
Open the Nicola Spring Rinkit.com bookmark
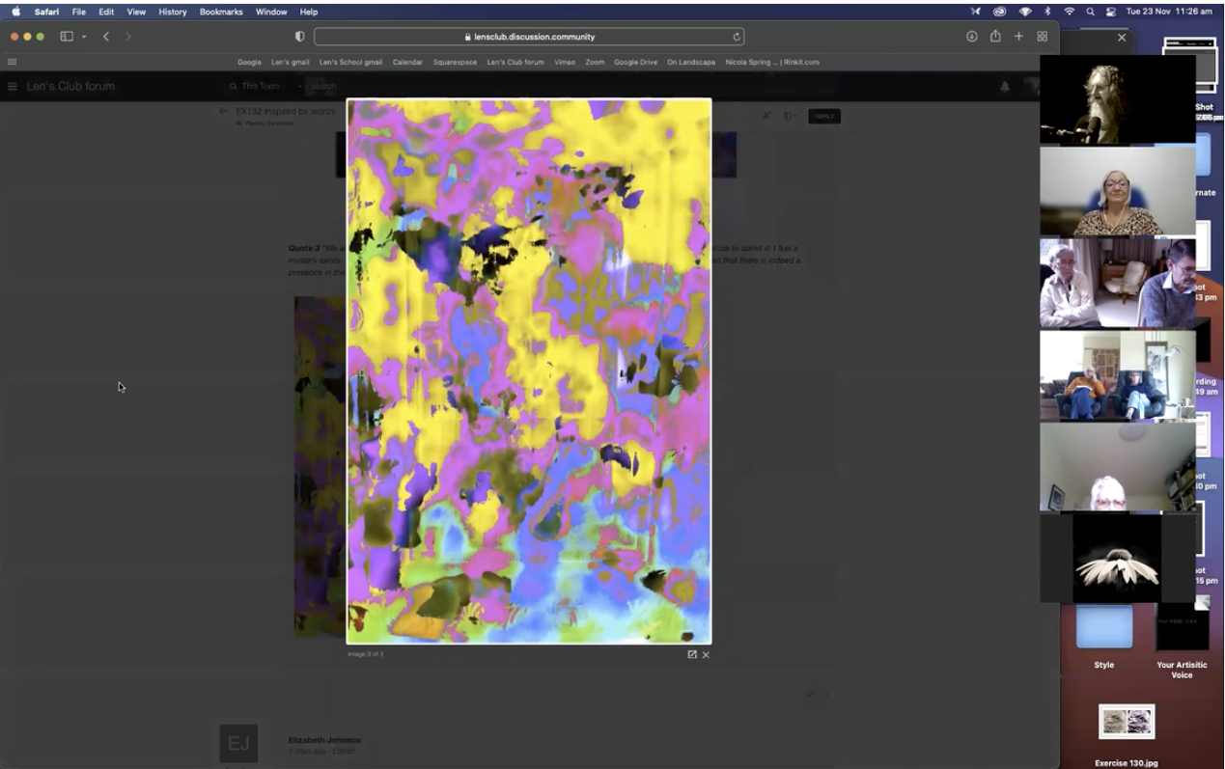click(772, 62)
